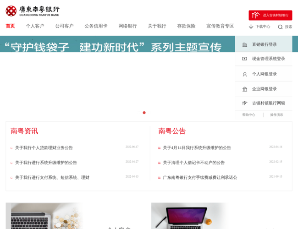Open notice 关于清理个人借记卡不动户的公告
298x229 pixels.
pyautogui.click(x=194, y=163)
